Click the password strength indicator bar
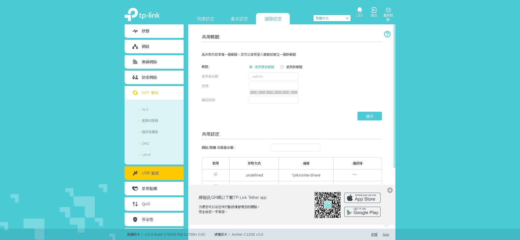The image size is (520, 240). tap(274, 93)
